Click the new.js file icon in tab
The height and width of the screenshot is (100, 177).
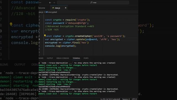point(53,8)
